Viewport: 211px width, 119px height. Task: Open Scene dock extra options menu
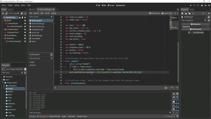click(x=25, y=13)
